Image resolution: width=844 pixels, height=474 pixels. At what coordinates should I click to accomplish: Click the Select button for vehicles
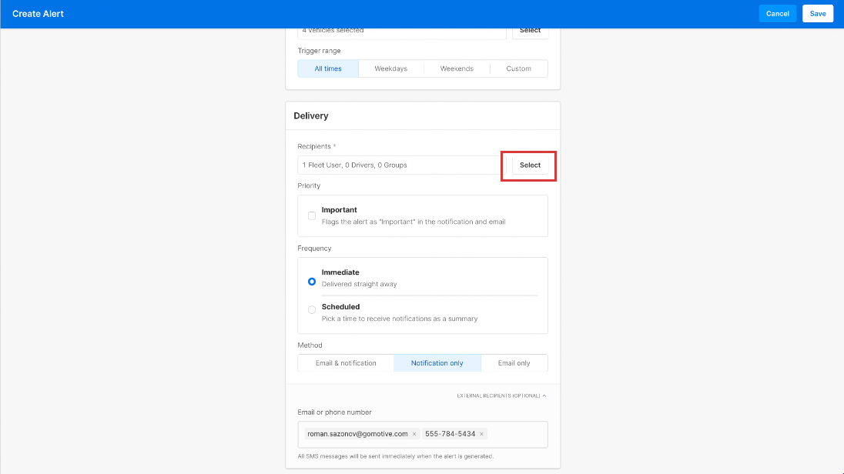530,32
